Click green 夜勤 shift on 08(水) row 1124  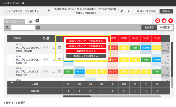(146, 60)
